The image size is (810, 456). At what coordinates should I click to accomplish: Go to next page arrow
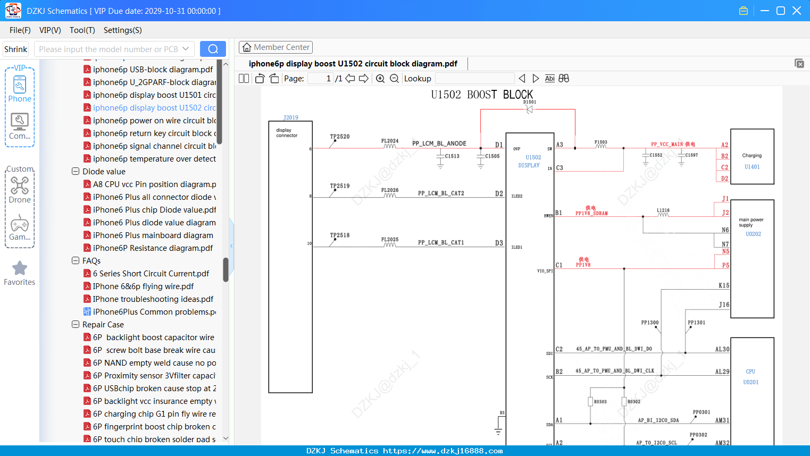[364, 78]
